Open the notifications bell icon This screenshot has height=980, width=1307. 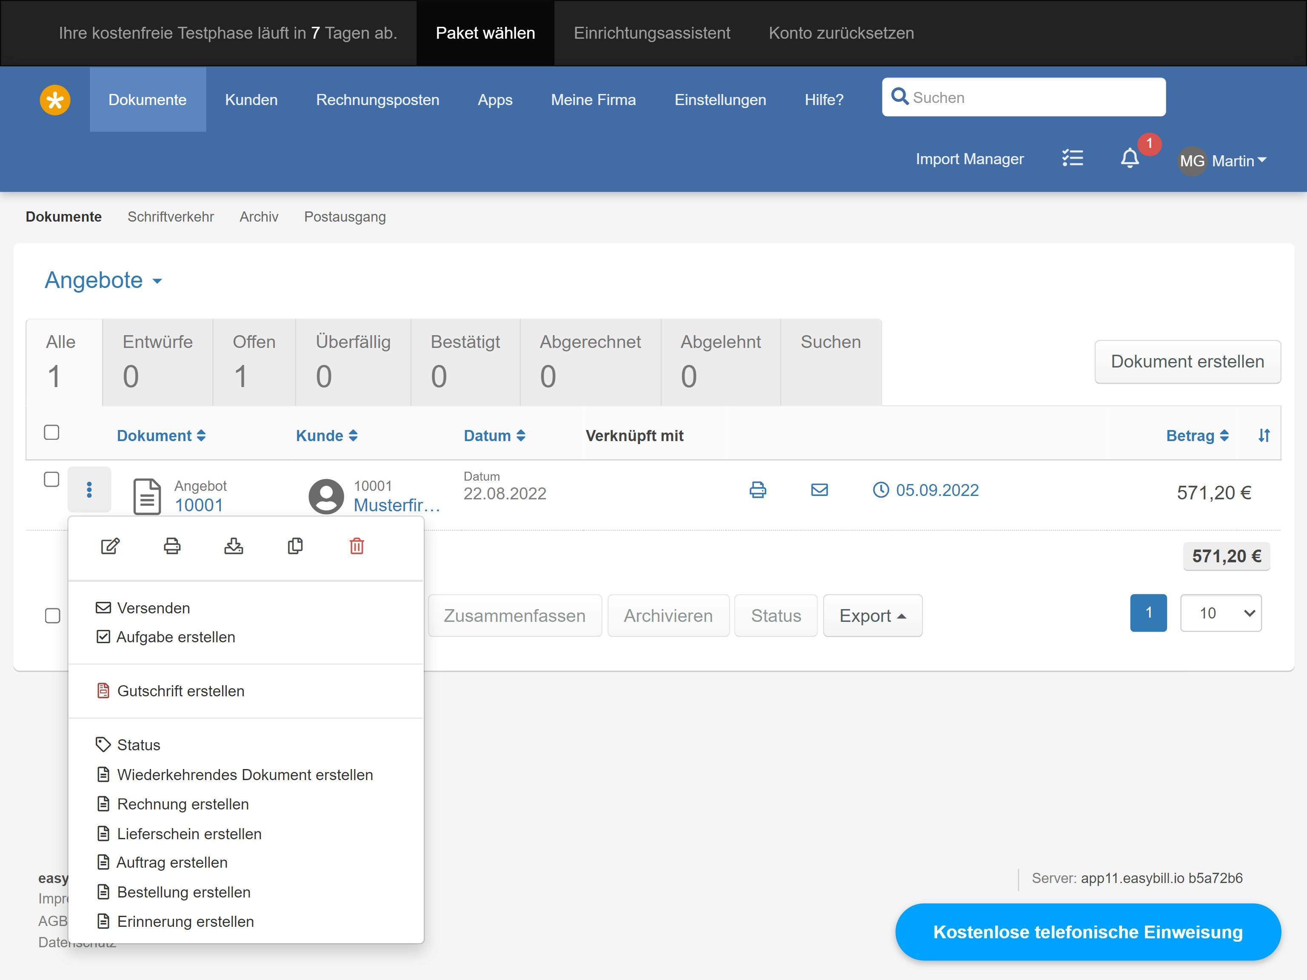tap(1130, 158)
